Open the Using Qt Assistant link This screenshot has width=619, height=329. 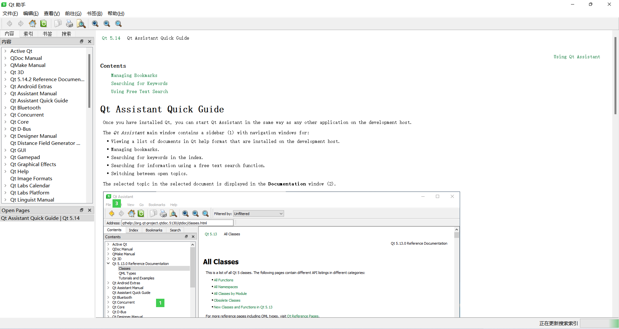[577, 57]
